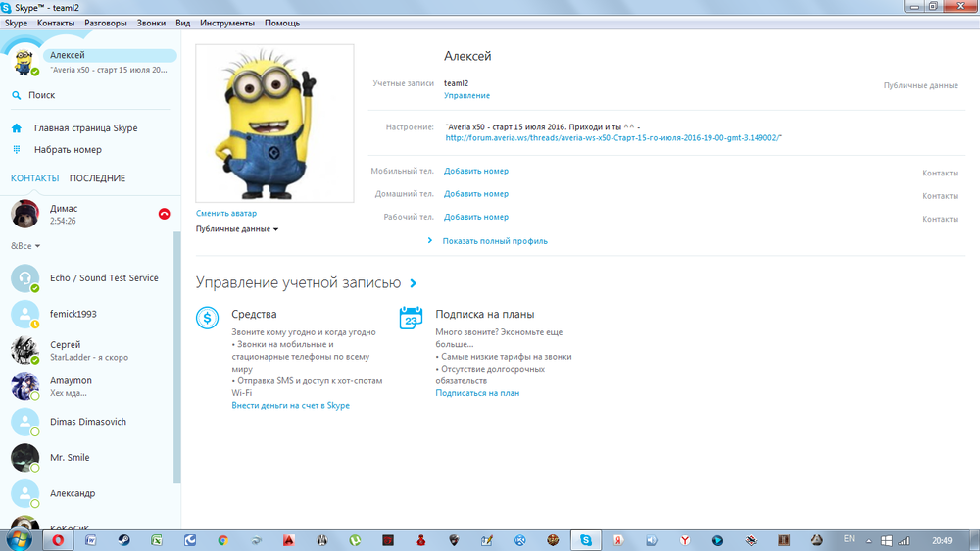Open Публичные данные dropdown under avatar
Image resolution: width=980 pixels, height=551 pixels.
coord(237,229)
